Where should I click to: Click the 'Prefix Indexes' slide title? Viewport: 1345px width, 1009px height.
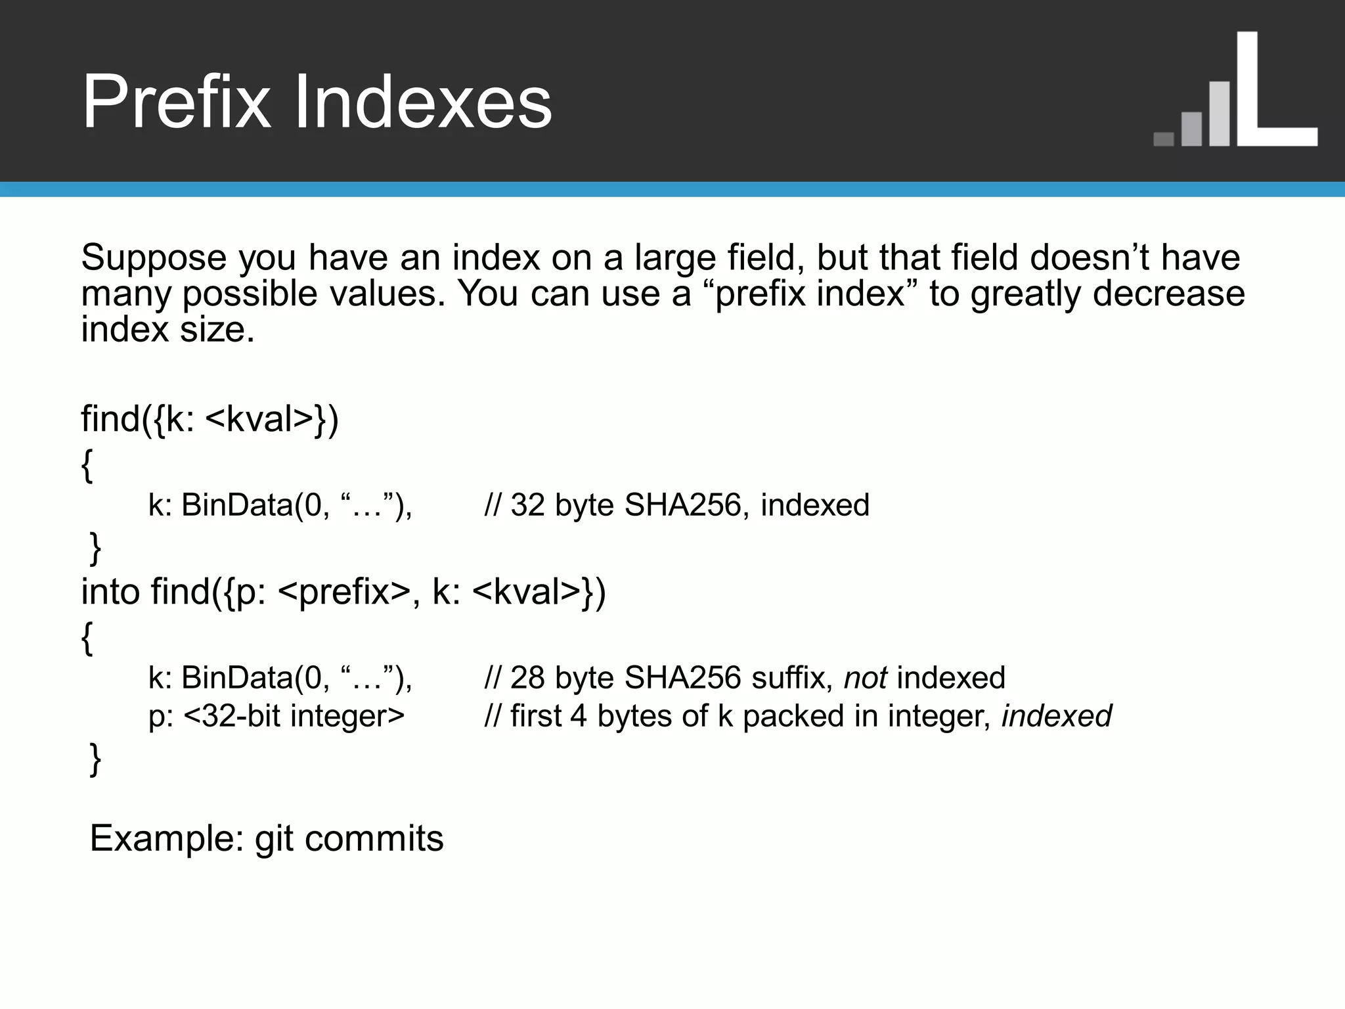pyautogui.click(x=317, y=103)
